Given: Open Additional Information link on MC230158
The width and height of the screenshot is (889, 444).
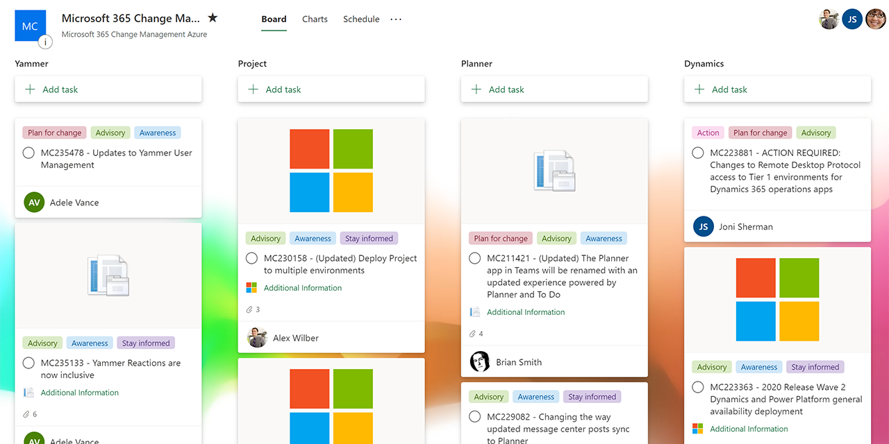Looking at the screenshot, I should [x=302, y=287].
